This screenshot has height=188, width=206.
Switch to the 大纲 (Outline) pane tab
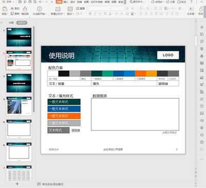pos(11,23)
